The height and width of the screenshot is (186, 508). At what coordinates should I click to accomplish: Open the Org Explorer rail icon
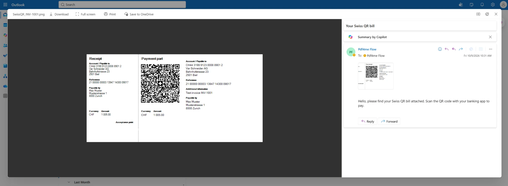pos(5,76)
